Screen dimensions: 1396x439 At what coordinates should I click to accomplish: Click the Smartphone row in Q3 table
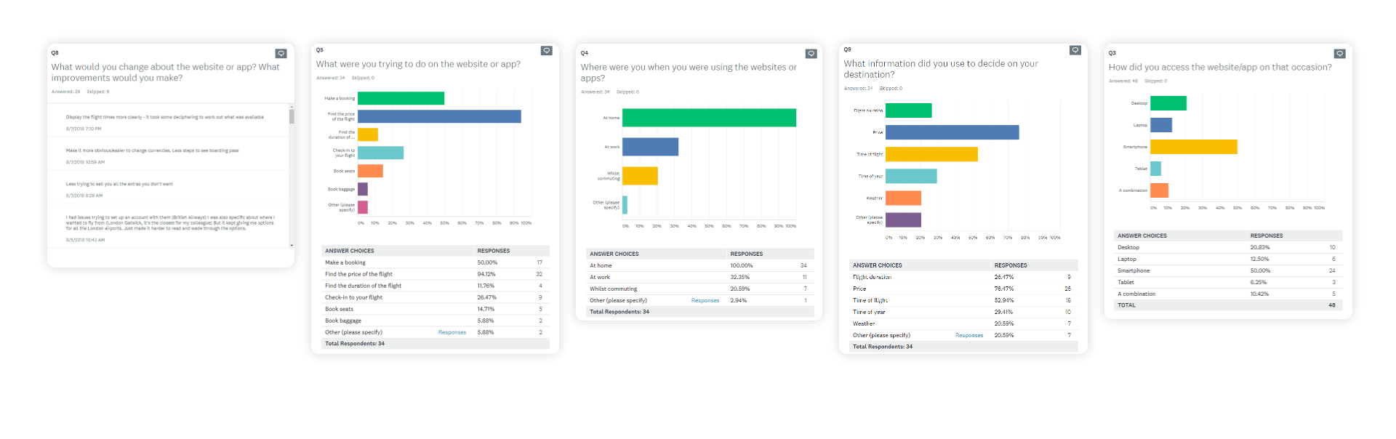[1227, 270]
